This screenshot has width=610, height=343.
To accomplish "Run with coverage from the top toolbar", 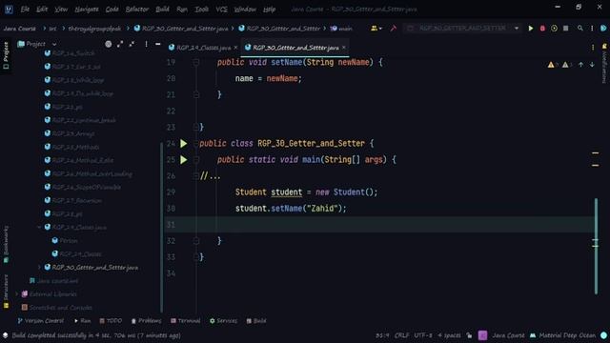I will (554, 29).
